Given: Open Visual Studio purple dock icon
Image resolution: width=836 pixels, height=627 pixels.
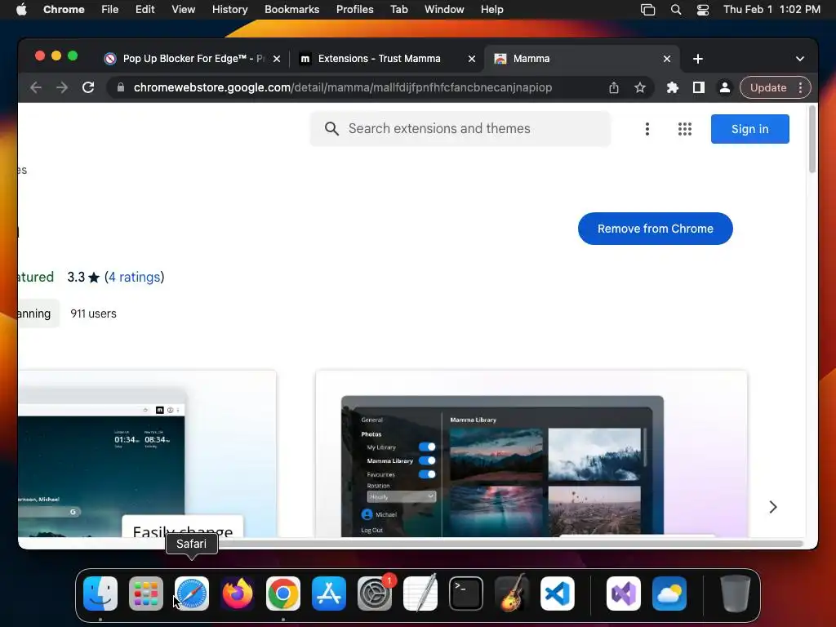Looking at the screenshot, I should (624, 594).
